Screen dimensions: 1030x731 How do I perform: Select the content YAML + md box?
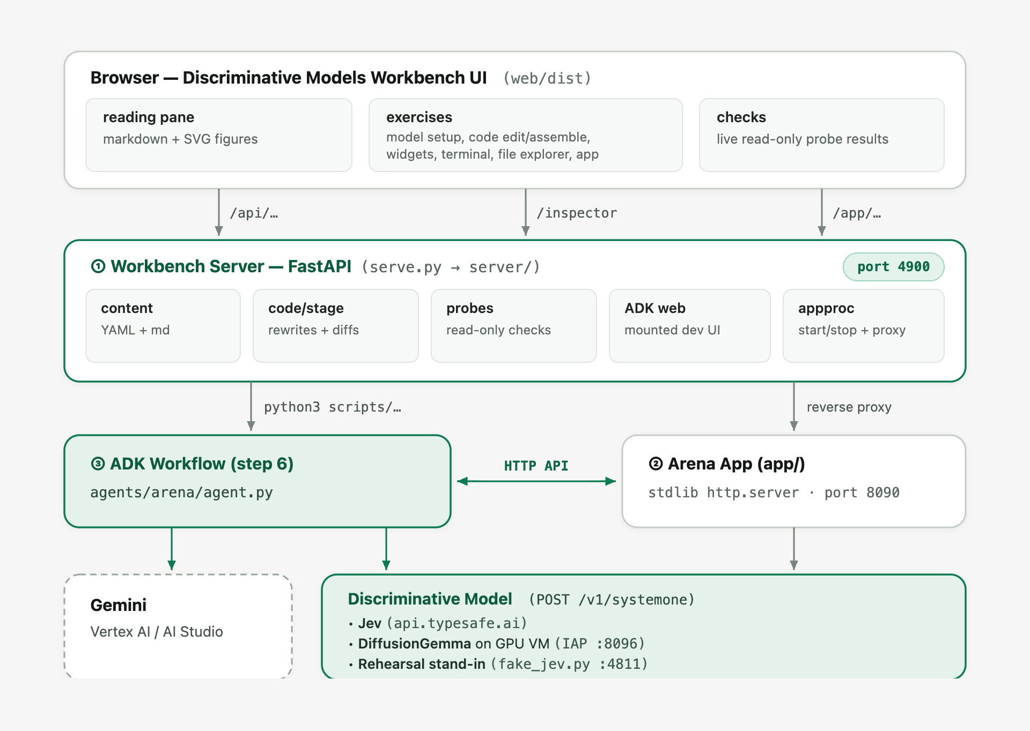tap(163, 326)
